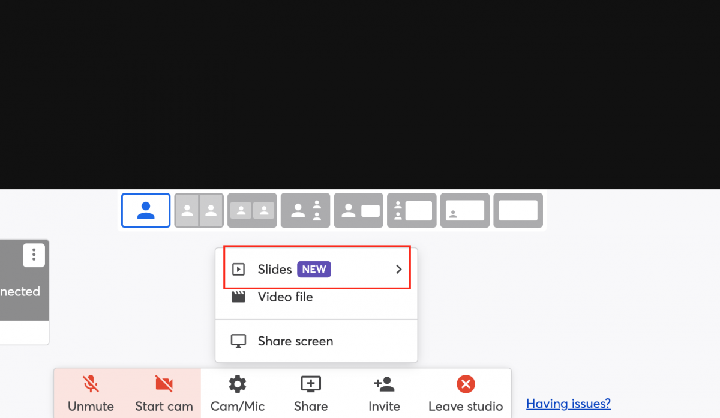
Task: Pick the spotlight layout with side guests
Action: (305, 210)
